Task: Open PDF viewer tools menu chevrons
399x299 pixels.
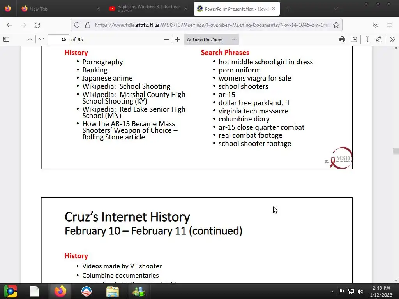Action: (x=393, y=39)
